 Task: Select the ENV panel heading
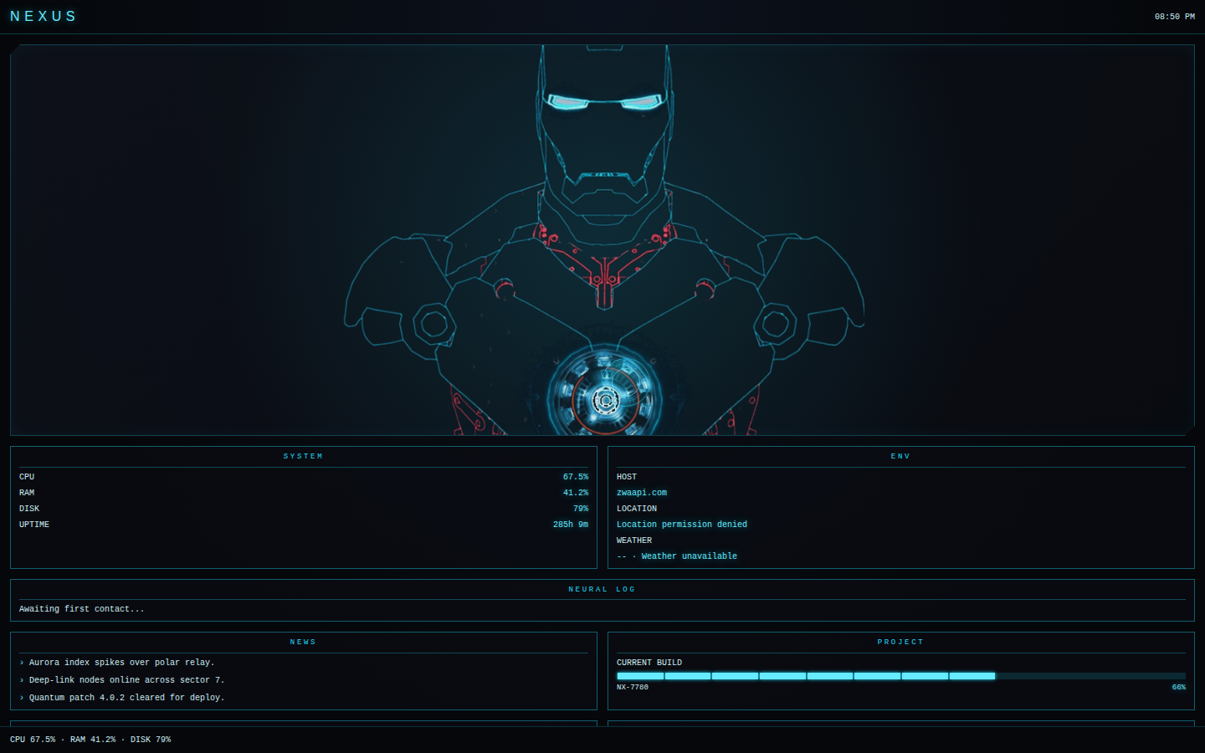(x=900, y=456)
